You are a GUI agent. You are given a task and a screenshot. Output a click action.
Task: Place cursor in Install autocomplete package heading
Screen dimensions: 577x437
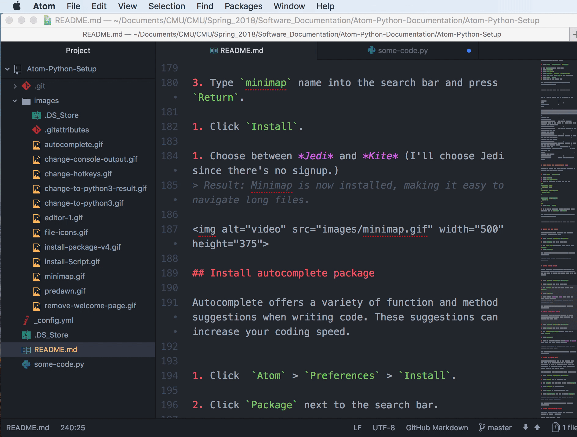click(x=283, y=273)
